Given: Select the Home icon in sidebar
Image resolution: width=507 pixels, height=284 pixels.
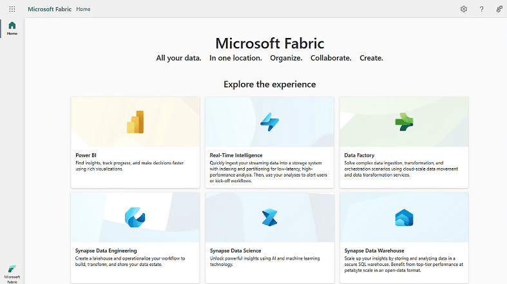Looking at the screenshot, I should coord(12,28).
